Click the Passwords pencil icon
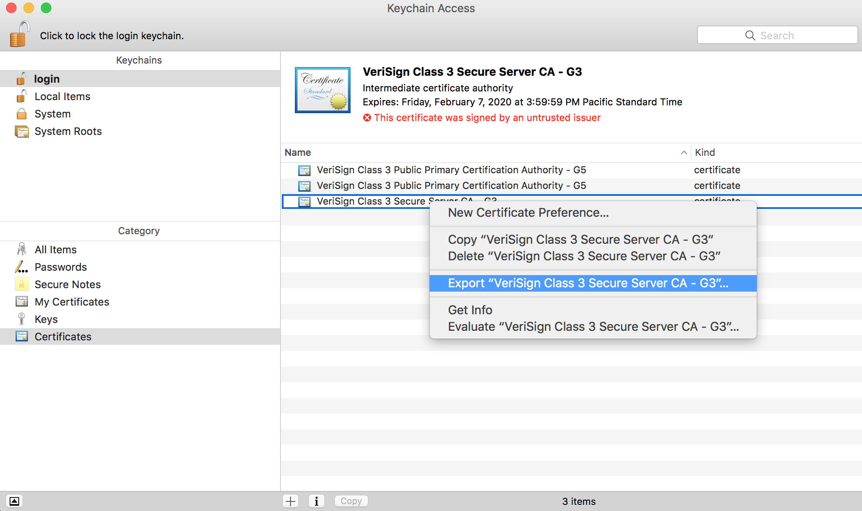The width and height of the screenshot is (862, 511). [22, 266]
